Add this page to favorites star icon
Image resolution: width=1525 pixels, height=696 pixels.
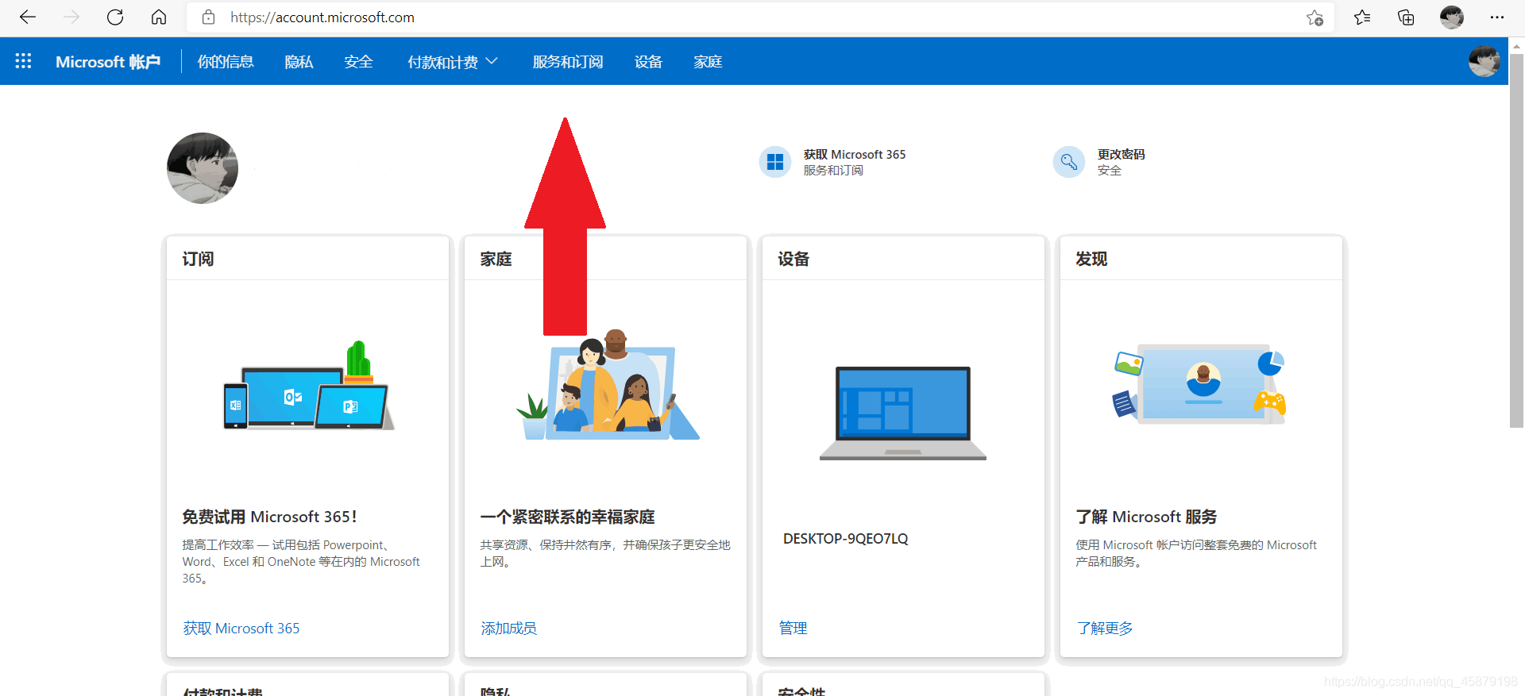1315,17
